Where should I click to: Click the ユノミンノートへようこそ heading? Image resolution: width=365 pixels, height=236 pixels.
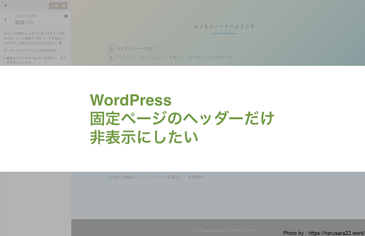[x=224, y=27]
